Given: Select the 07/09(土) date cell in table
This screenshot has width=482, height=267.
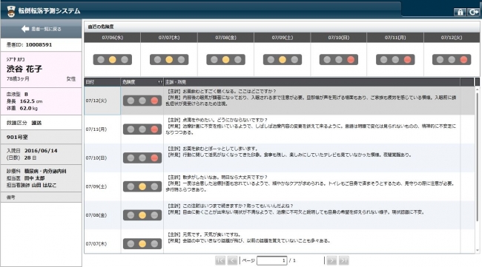Looking at the screenshot, I should point(102,186).
